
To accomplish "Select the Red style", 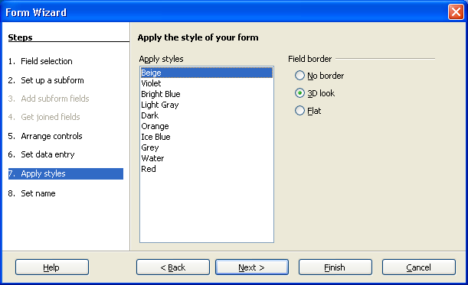I will [x=207, y=169].
